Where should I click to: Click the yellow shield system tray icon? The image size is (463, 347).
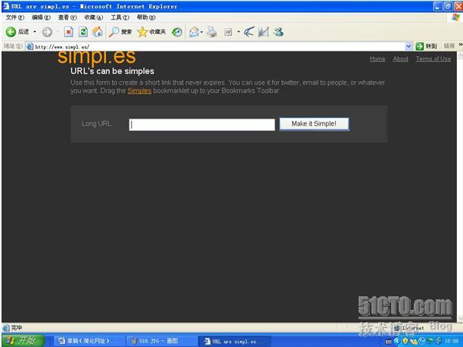(406, 342)
